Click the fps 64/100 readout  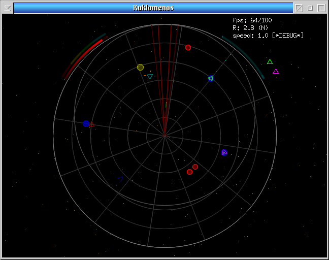click(252, 20)
